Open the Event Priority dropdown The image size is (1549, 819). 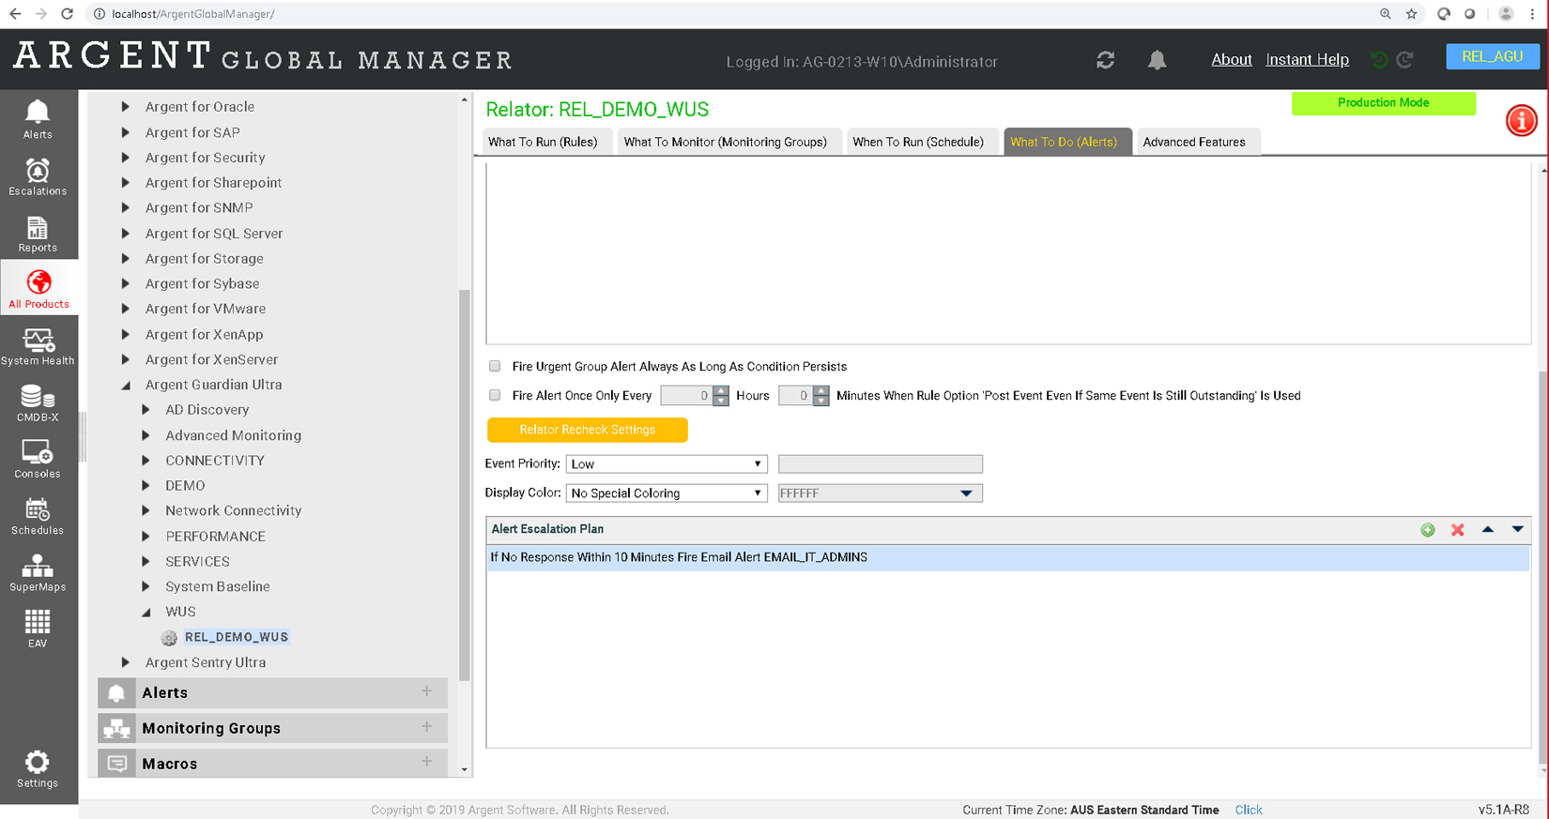point(666,464)
